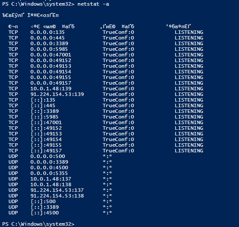This screenshot has width=239, height=227.
Task: Click UDP address 10.0.1.48:137
Action: pos(51,179)
